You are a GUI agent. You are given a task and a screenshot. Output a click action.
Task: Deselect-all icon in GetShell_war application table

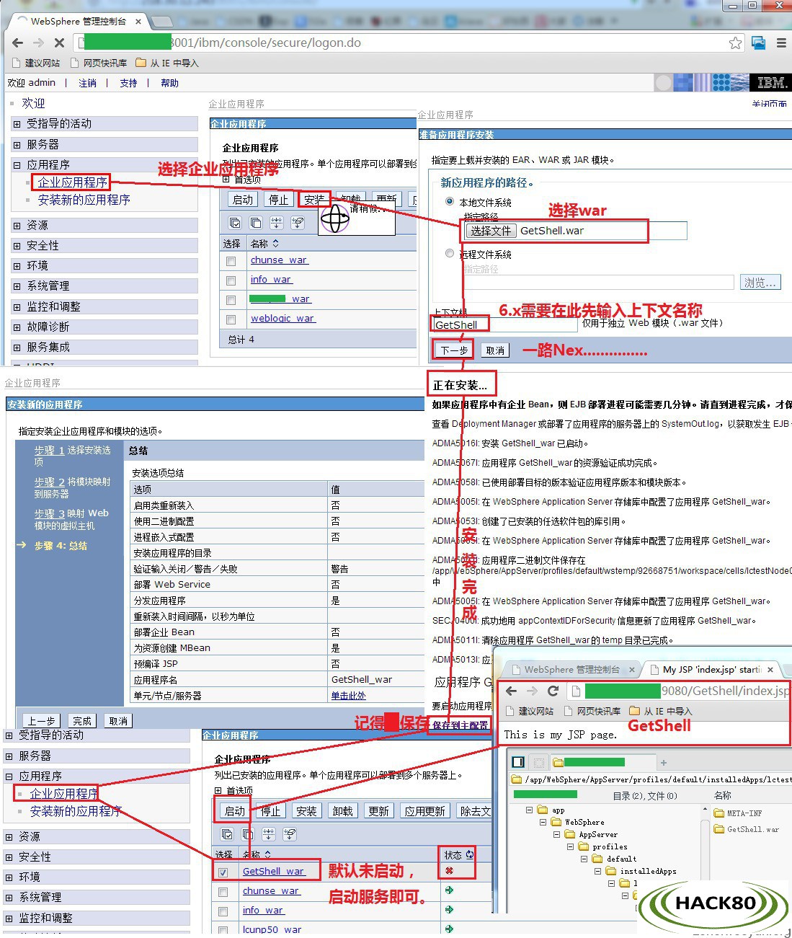click(248, 834)
